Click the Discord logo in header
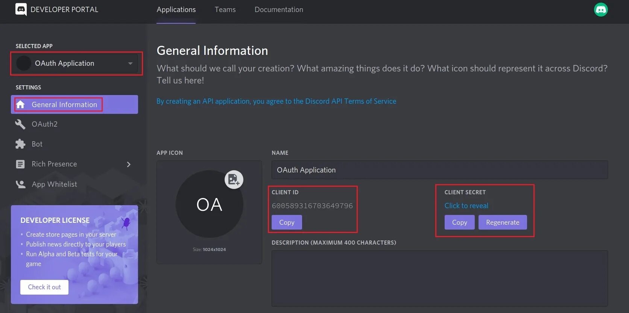629x313 pixels. pyautogui.click(x=21, y=9)
